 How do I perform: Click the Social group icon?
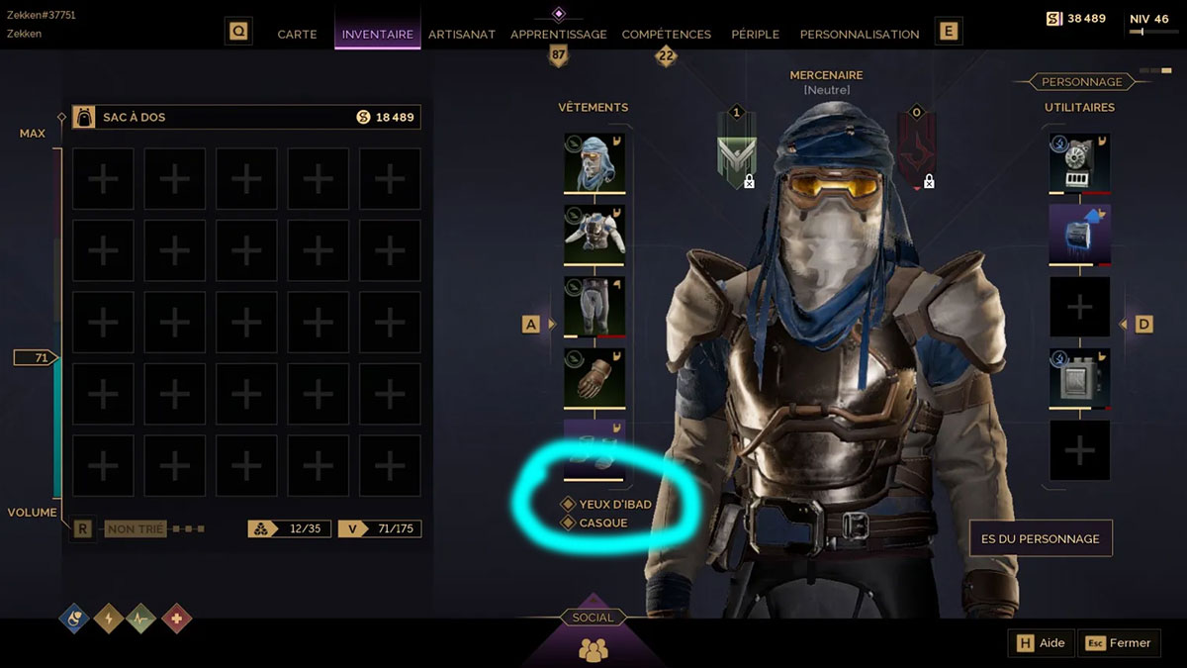(593, 649)
